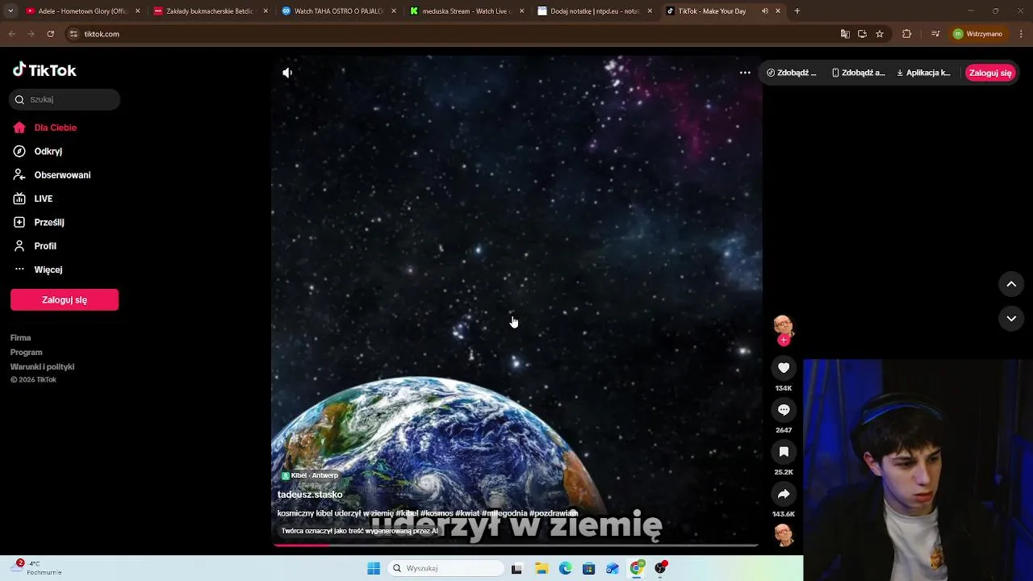Open the Prześlij upload page
The image size is (1033, 581).
(48, 222)
